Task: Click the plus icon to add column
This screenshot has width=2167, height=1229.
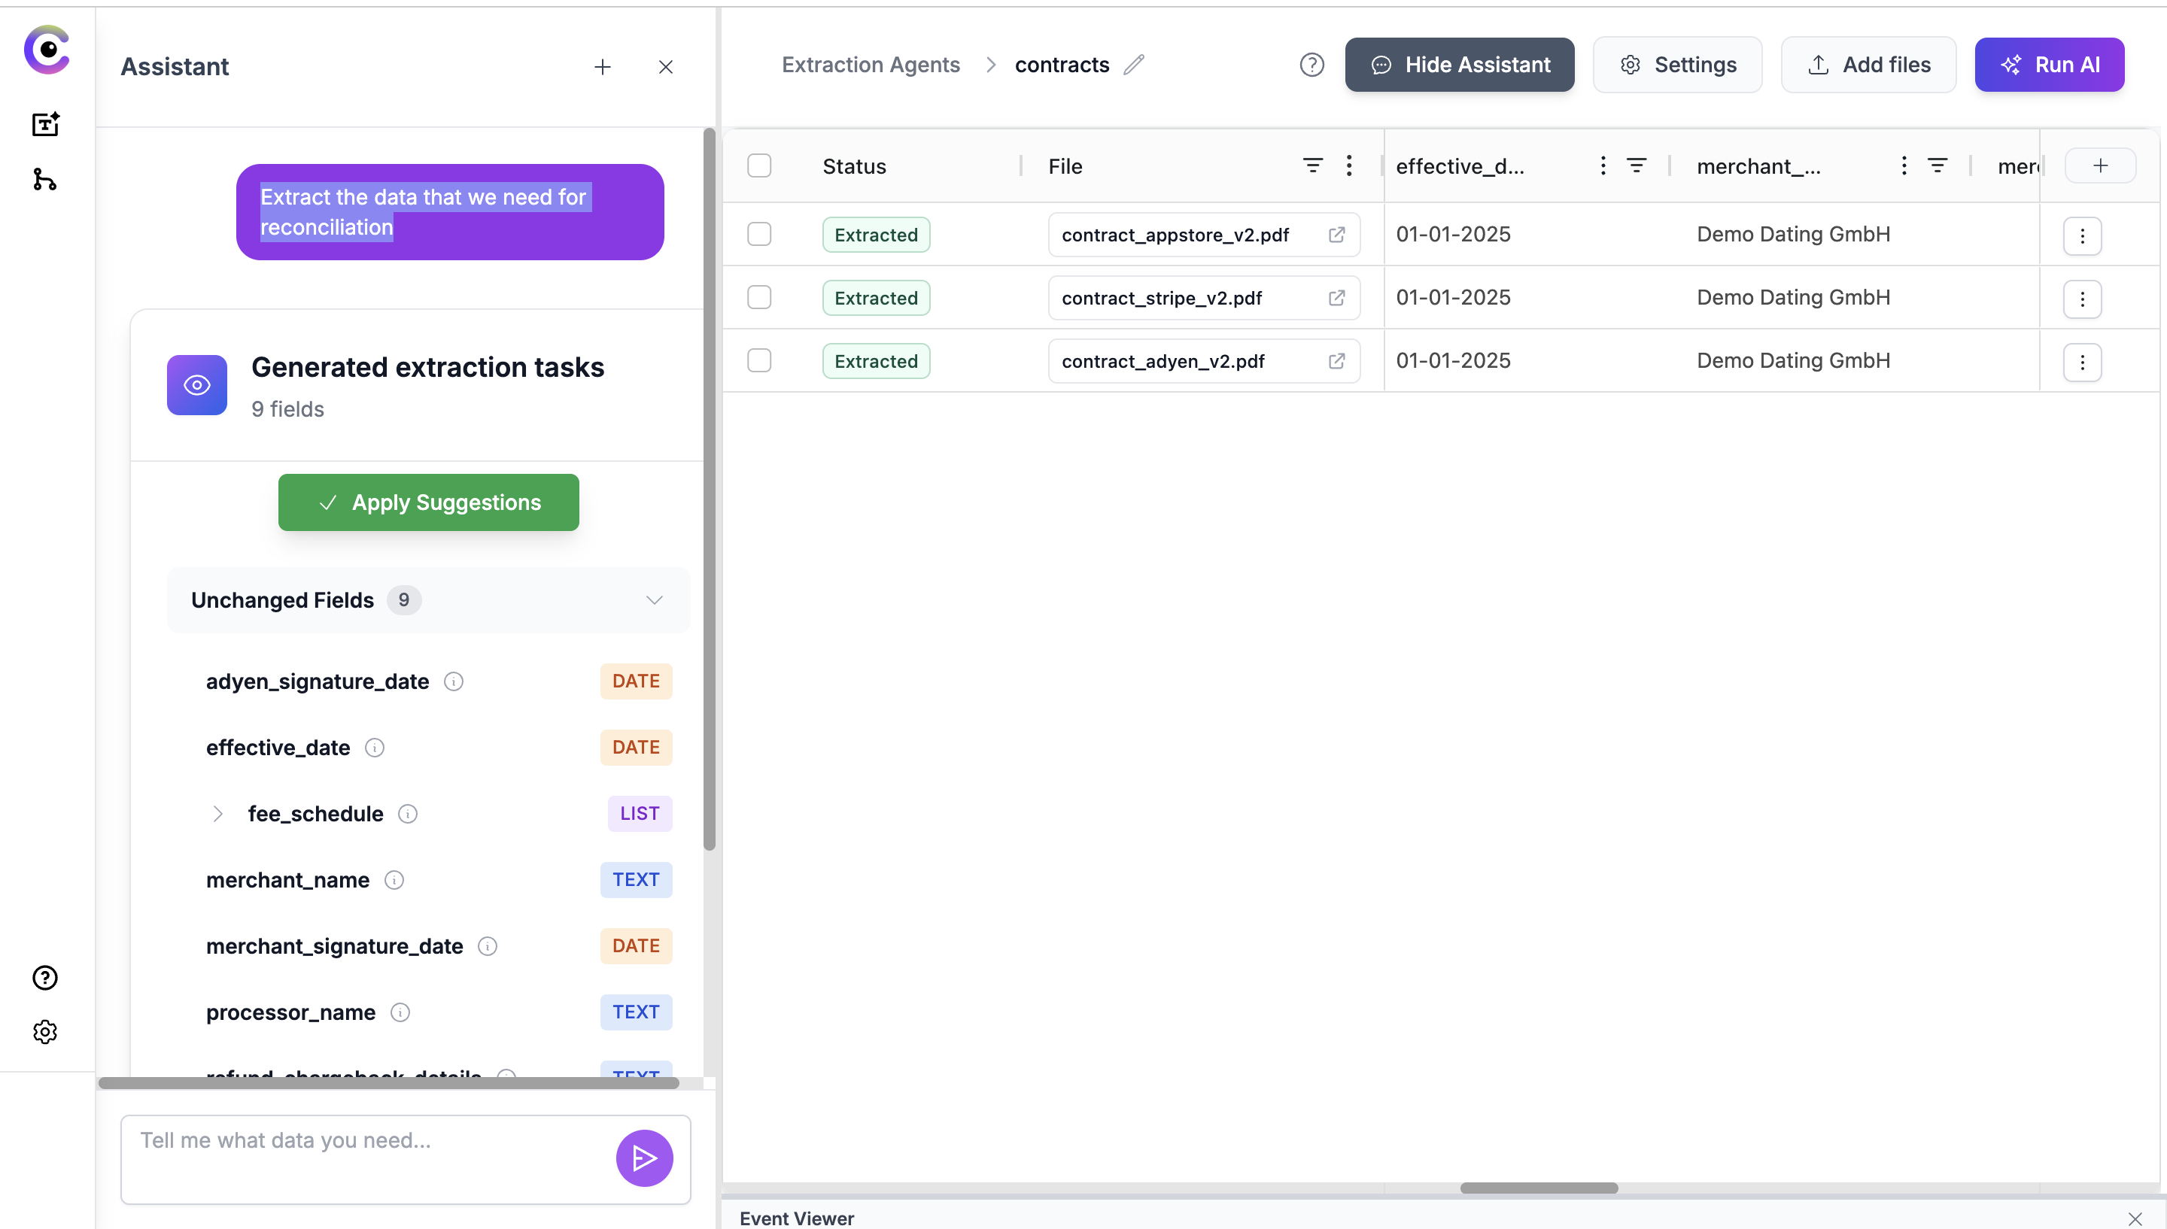Action: [x=2100, y=165]
